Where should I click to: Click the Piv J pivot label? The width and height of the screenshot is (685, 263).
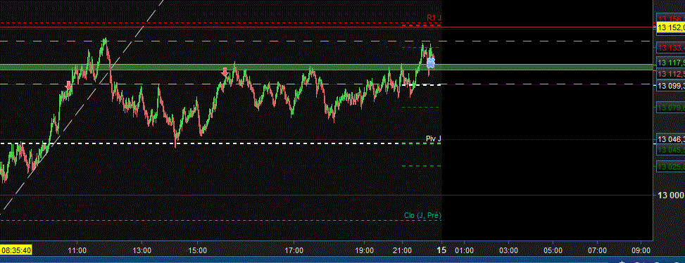(x=434, y=139)
